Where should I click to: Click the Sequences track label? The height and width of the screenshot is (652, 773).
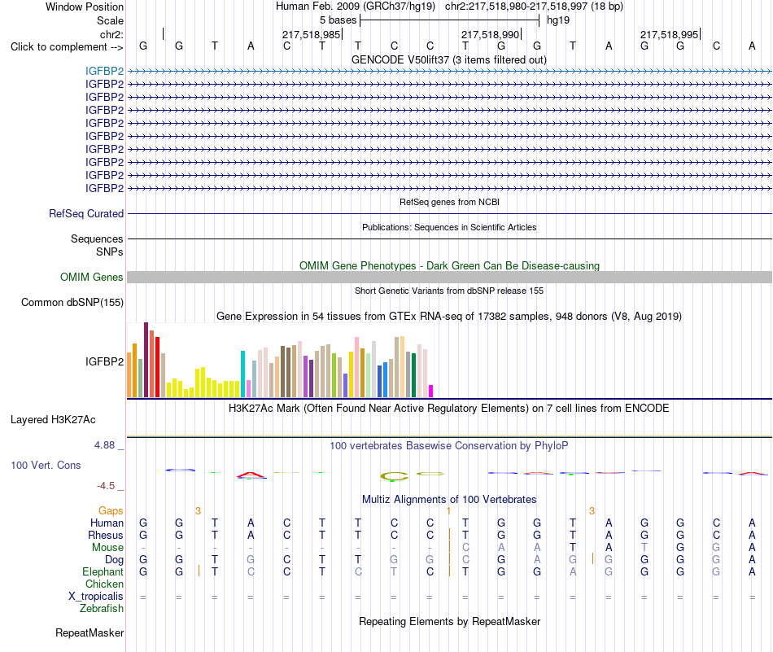tap(97, 238)
